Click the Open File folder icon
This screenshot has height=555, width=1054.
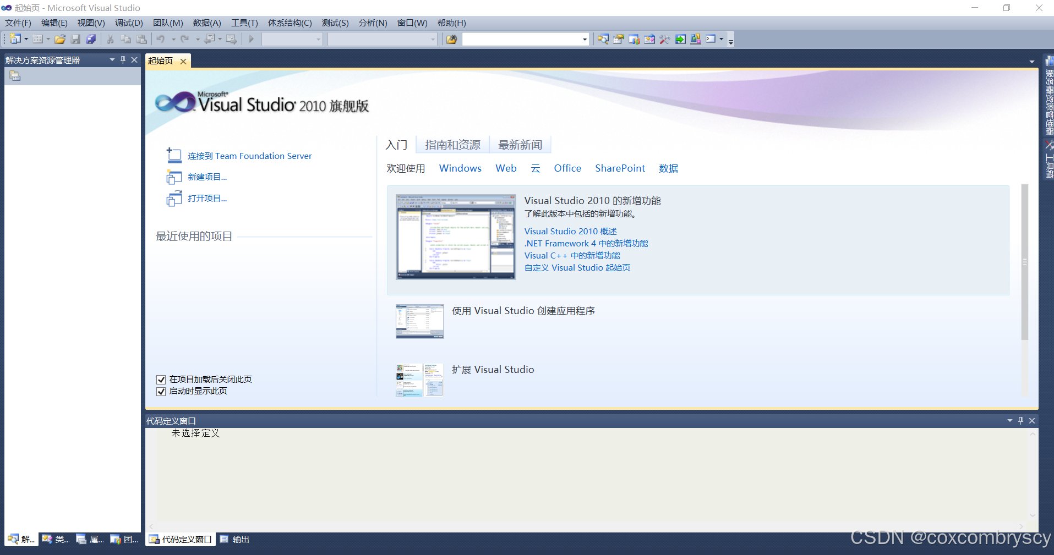[60, 39]
